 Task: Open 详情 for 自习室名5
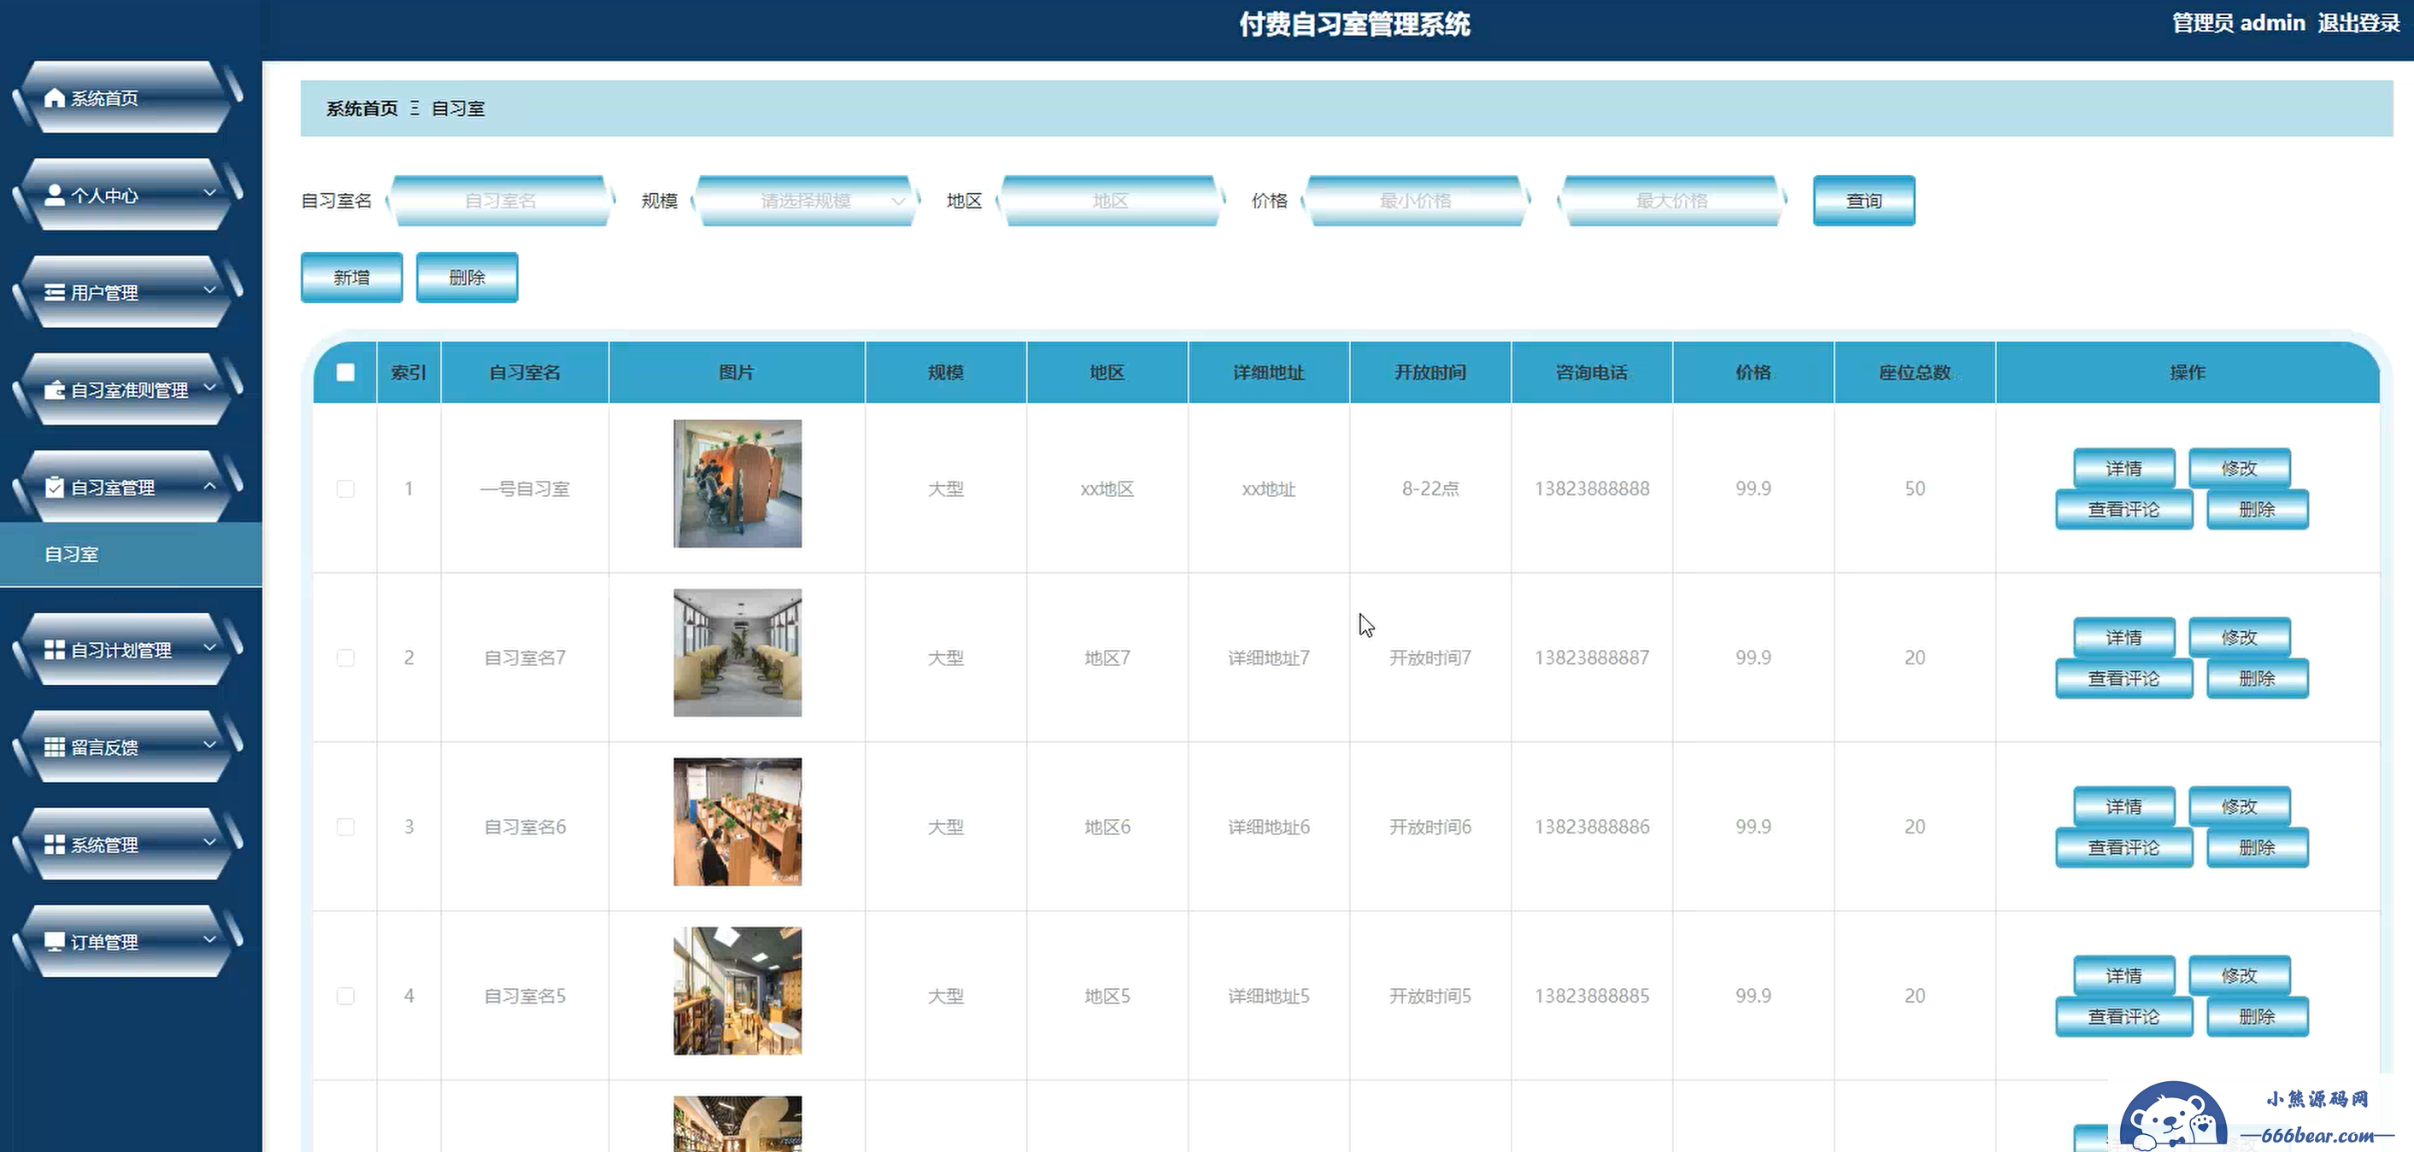(2123, 976)
